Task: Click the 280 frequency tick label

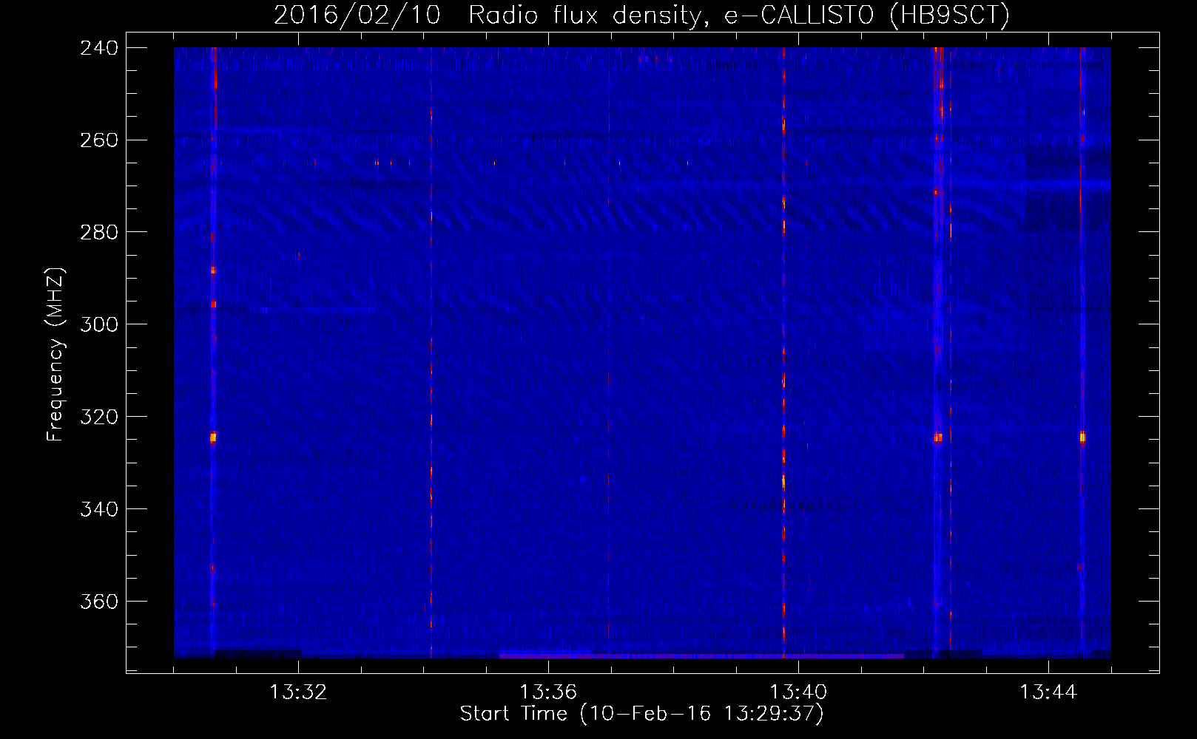Action: tap(99, 232)
